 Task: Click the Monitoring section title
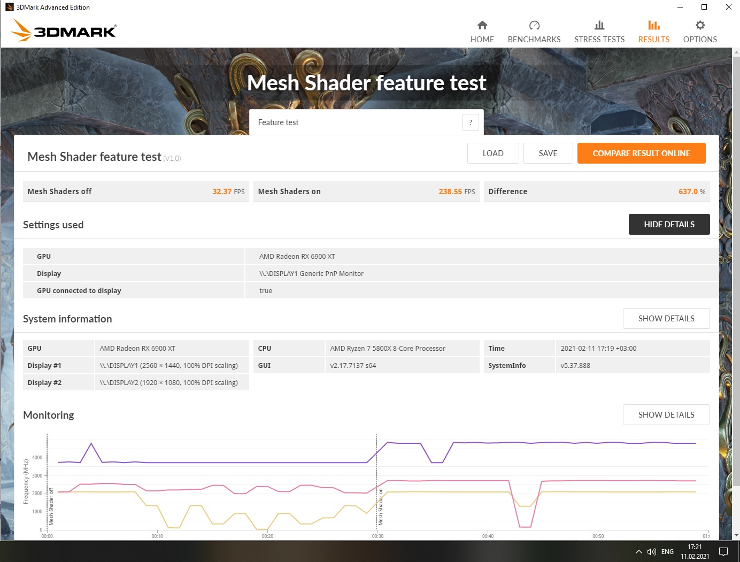coord(49,415)
